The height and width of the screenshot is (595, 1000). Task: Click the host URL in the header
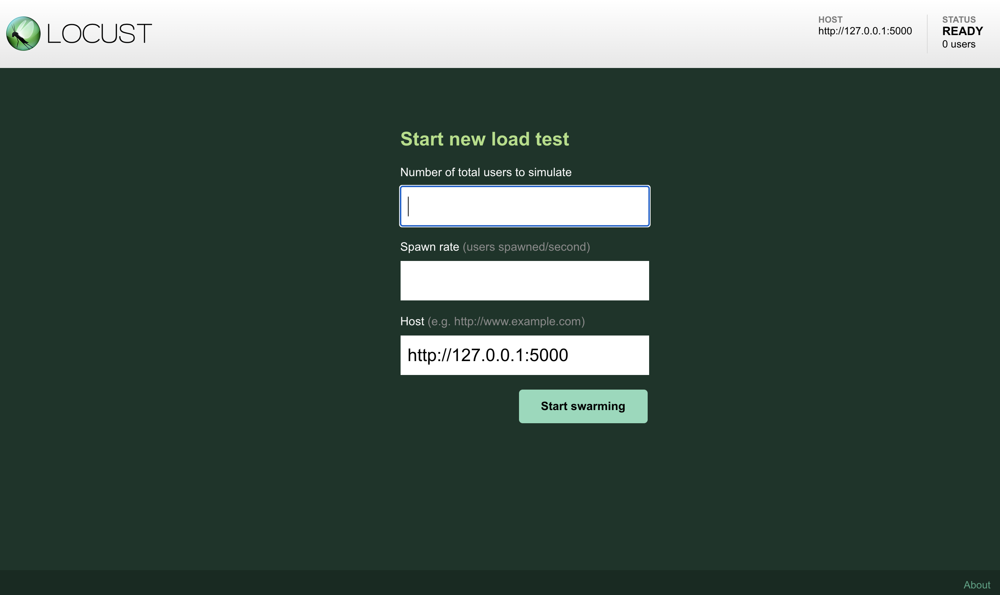click(865, 31)
